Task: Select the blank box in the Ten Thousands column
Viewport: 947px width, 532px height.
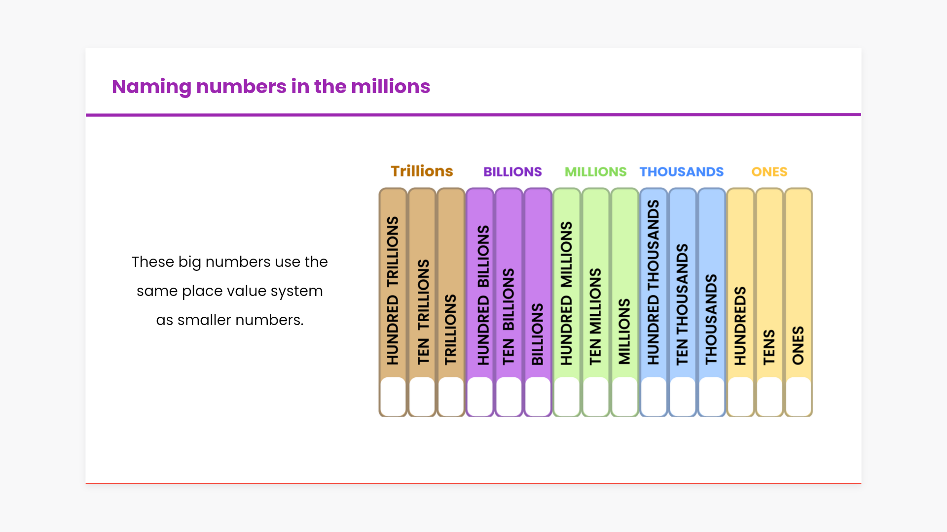Action: 683,397
